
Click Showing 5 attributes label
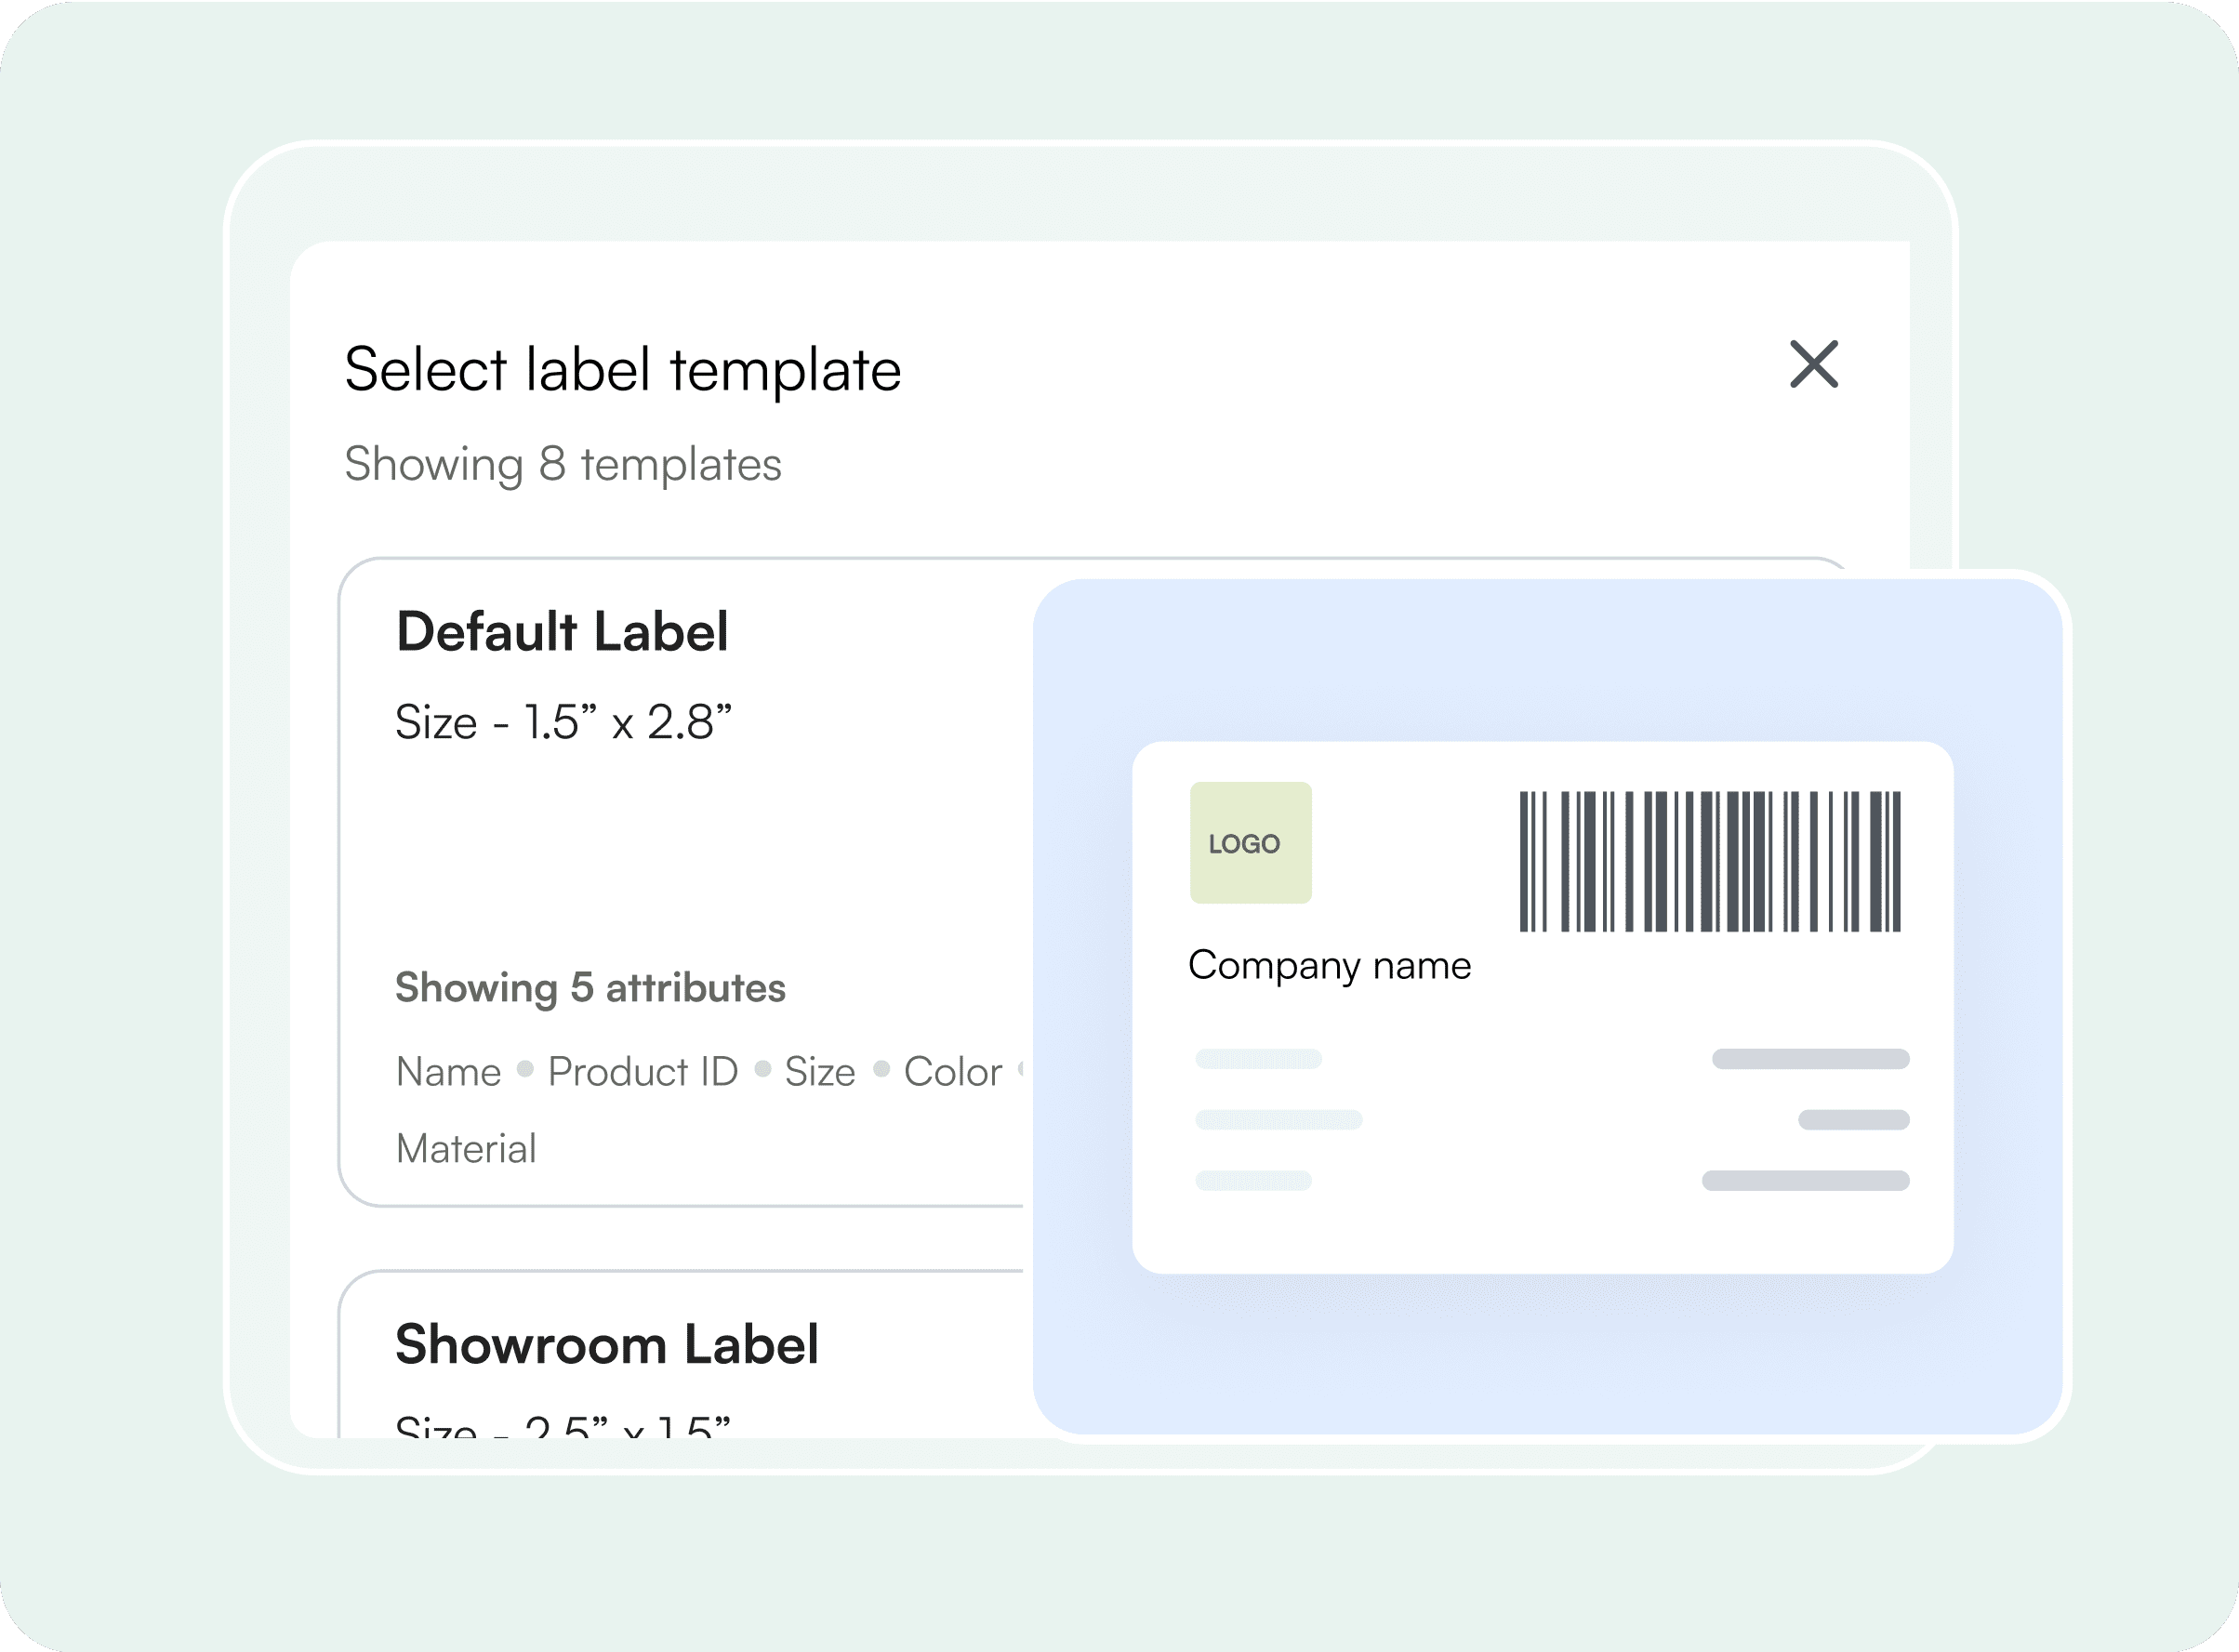590,988
